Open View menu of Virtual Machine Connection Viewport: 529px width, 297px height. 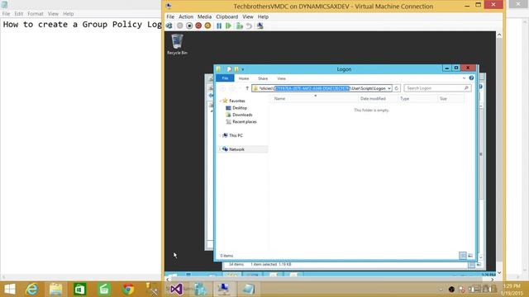coord(248,16)
